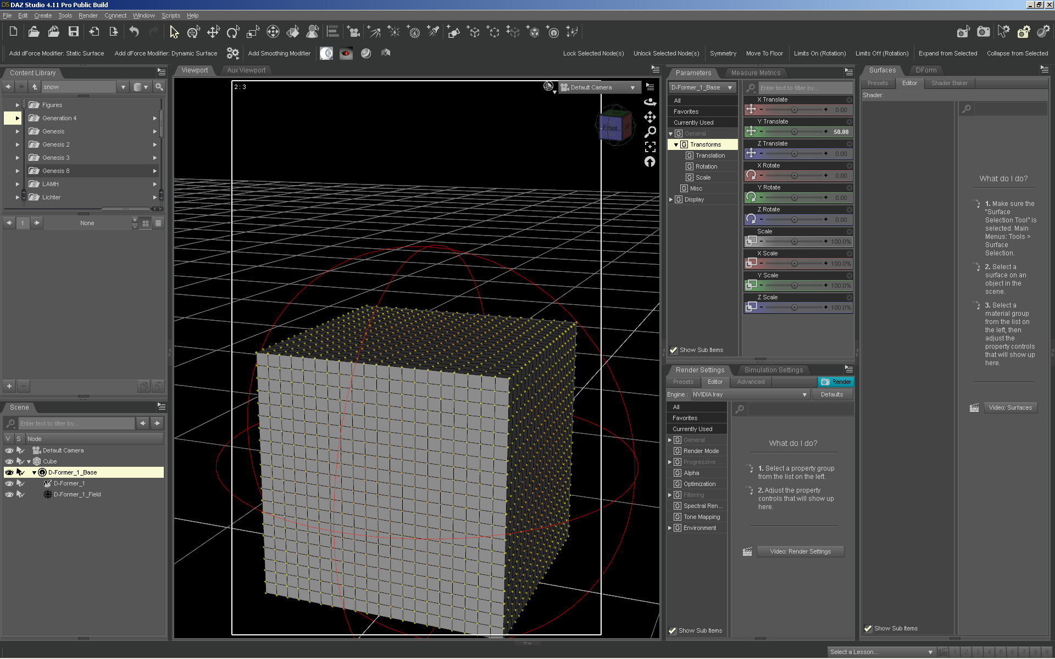This screenshot has height=659, width=1055.
Task: Open the Render menu
Action: coord(88,15)
